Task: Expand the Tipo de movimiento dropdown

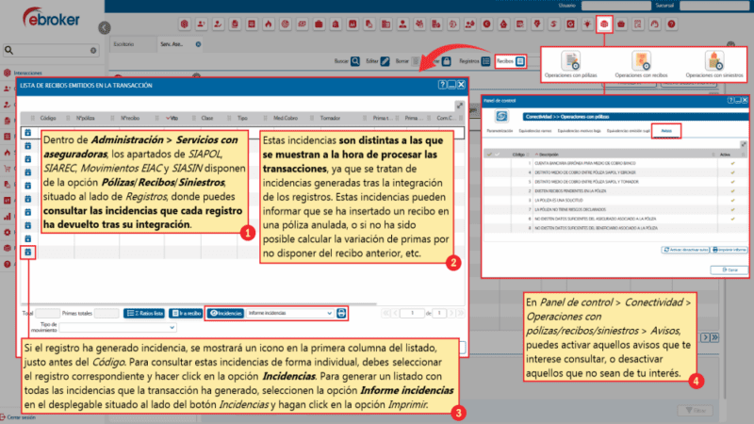Action: coord(108,329)
